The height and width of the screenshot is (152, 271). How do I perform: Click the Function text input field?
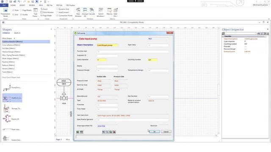(x=133, y=52)
